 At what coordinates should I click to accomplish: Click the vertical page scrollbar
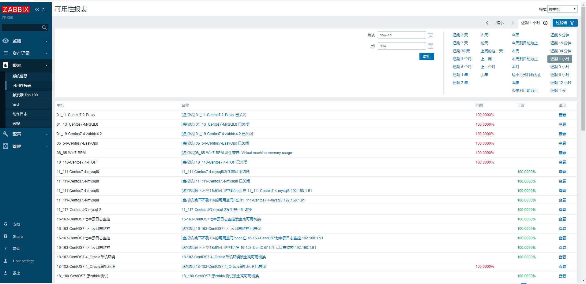click(x=584, y=69)
